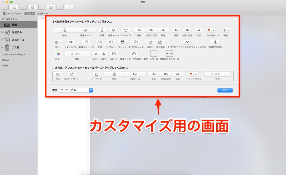286x175 pixels.
Task: Pick the サイドバー sidebar item in the palette
Action: click(x=111, y=42)
